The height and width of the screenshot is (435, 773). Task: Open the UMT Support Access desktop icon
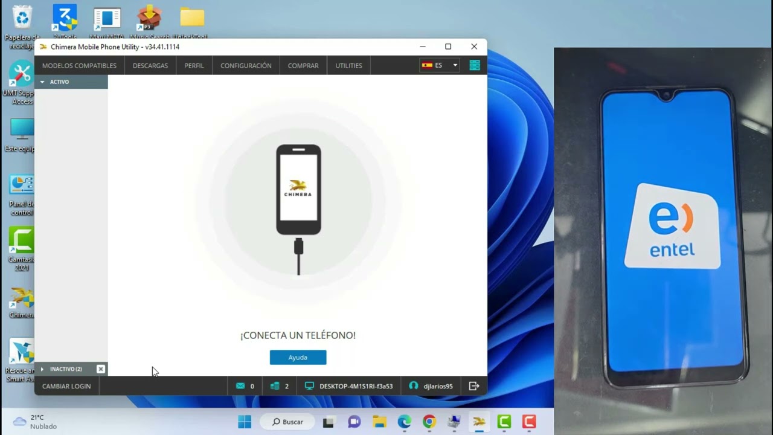click(22, 83)
